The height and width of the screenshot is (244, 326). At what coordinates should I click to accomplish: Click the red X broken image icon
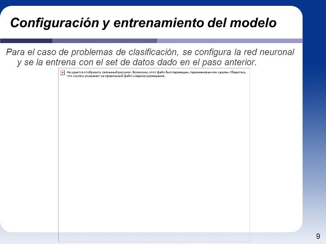click(62, 73)
